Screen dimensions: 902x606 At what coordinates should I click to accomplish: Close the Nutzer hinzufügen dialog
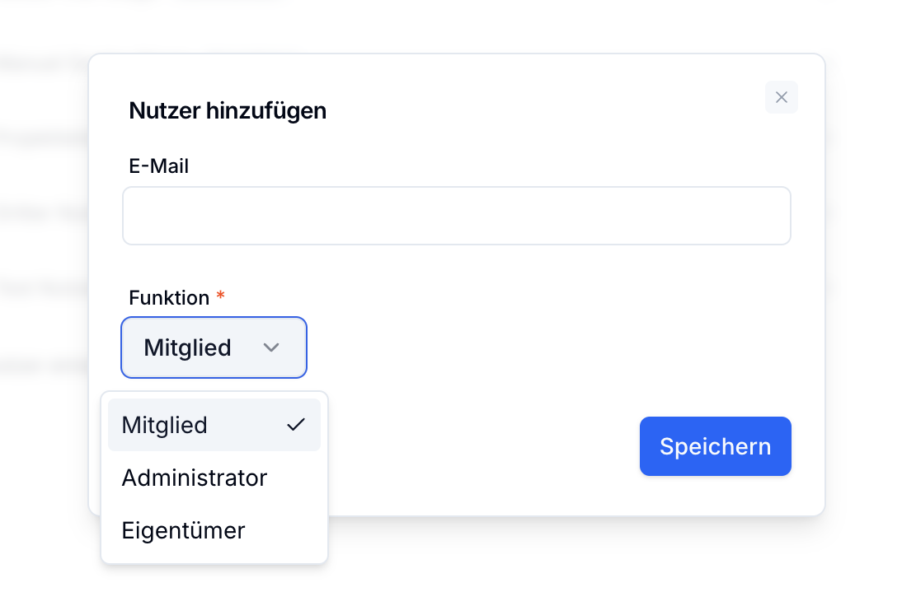point(781,97)
